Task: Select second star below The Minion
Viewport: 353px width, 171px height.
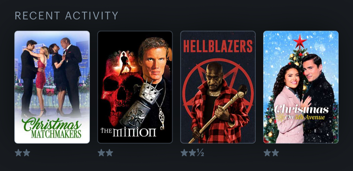Action: tap(109, 153)
